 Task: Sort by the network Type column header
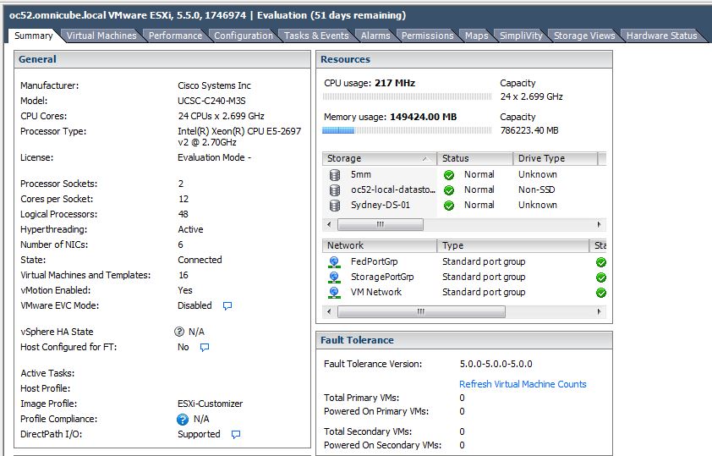click(513, 245)
